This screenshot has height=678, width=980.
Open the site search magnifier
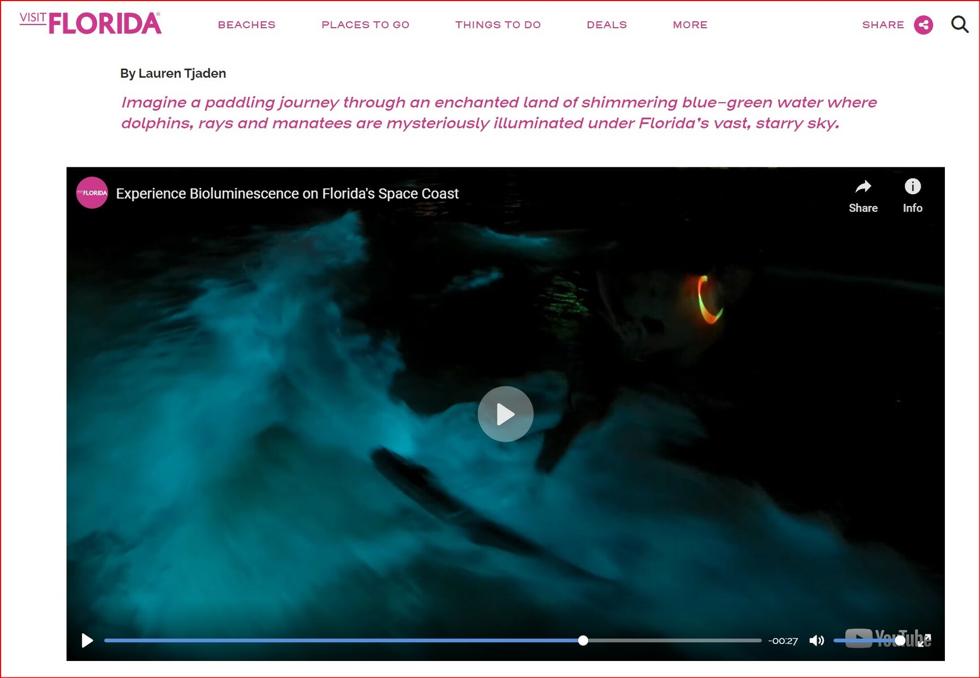point(960,24)
